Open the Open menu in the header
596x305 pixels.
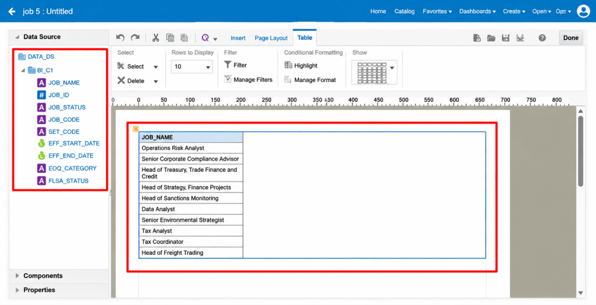(x=542, y=12)
